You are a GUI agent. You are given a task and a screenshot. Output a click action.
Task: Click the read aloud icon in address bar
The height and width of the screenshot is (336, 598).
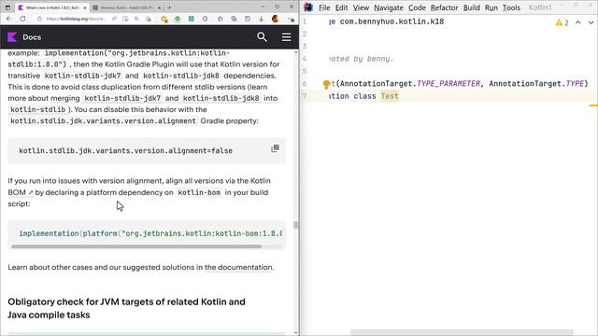114,19
